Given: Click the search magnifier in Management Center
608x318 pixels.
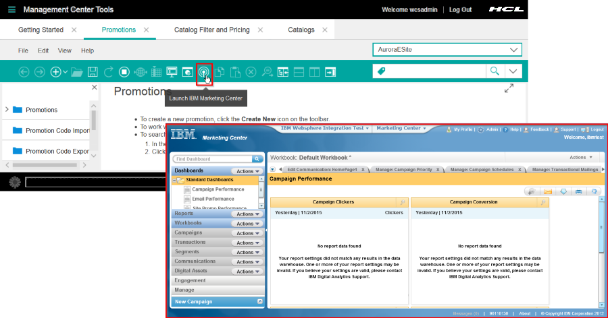Looking at the screenshot, I should [x=495, y=71].
